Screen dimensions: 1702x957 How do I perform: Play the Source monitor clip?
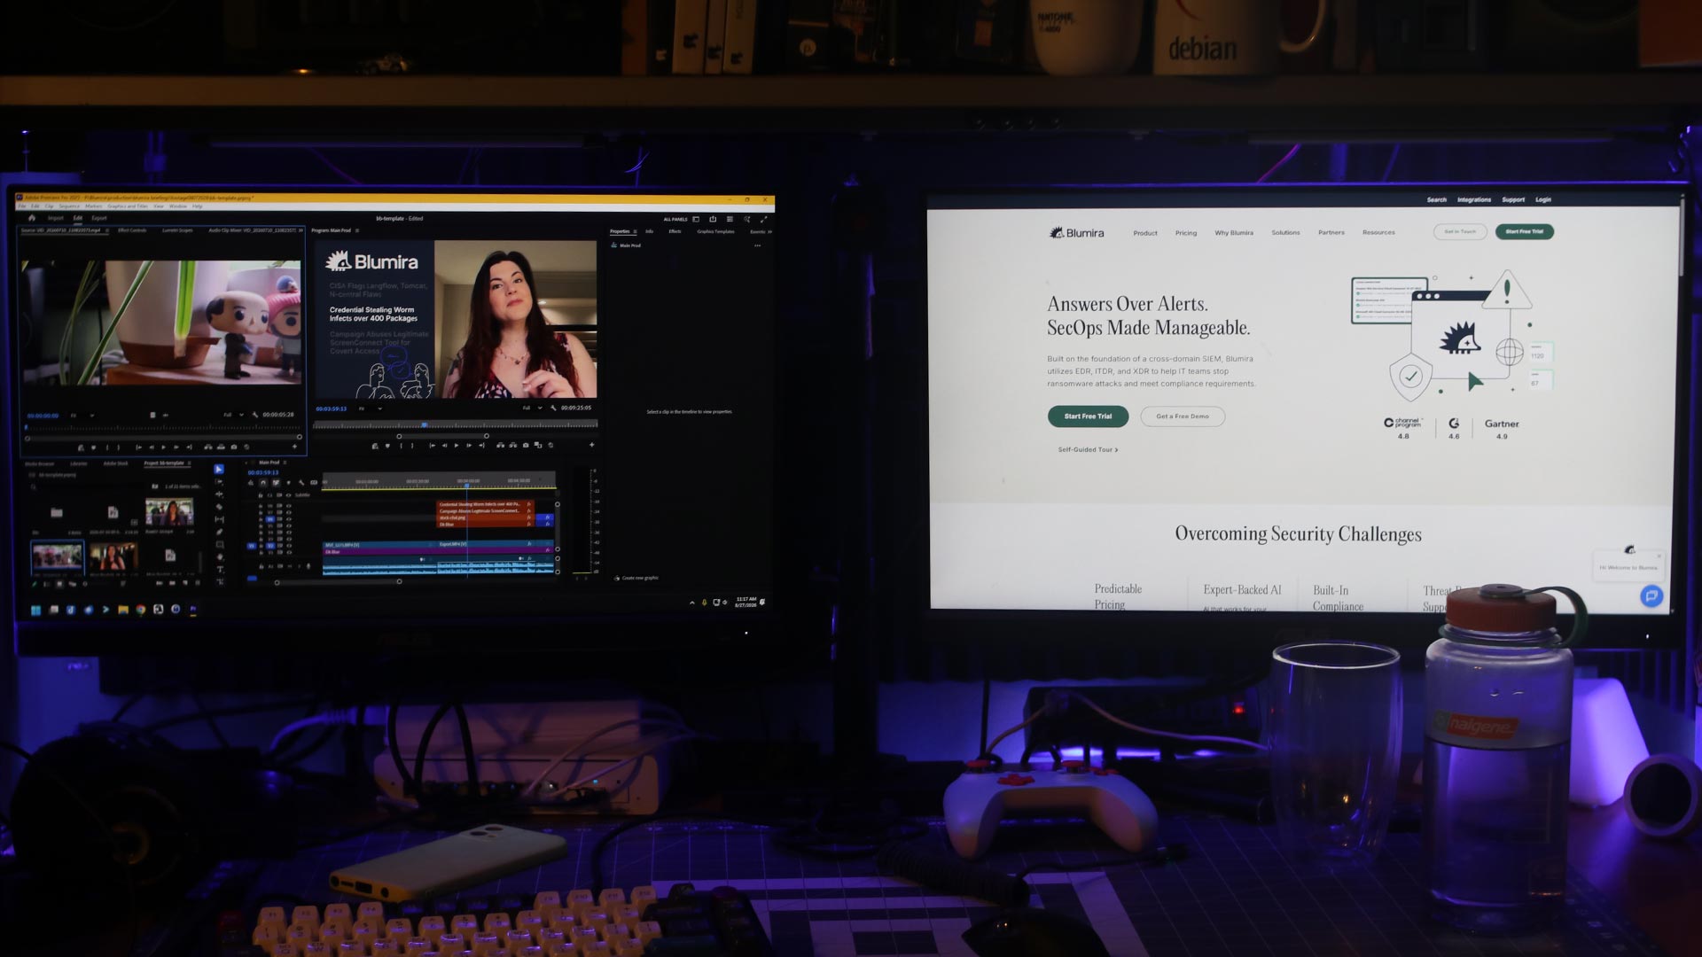(163, 447)
